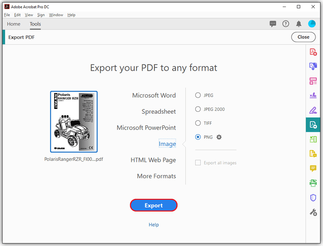Screen dimensions: 323x246
Task: Open notifications bell icon
Action: (x=299, y=24)
